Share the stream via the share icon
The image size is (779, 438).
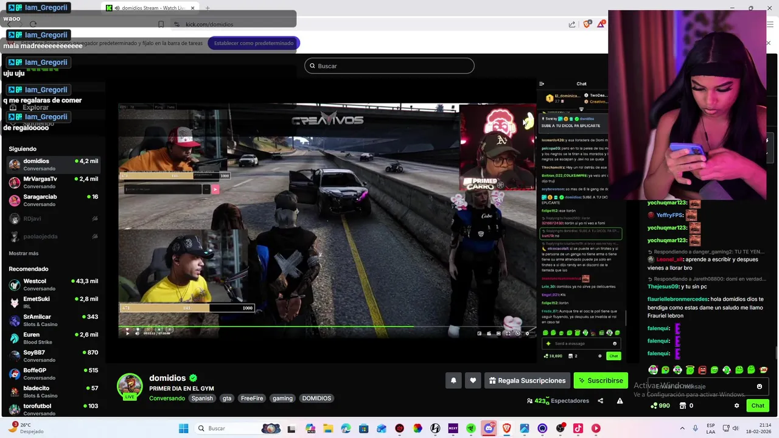(600, 401)
